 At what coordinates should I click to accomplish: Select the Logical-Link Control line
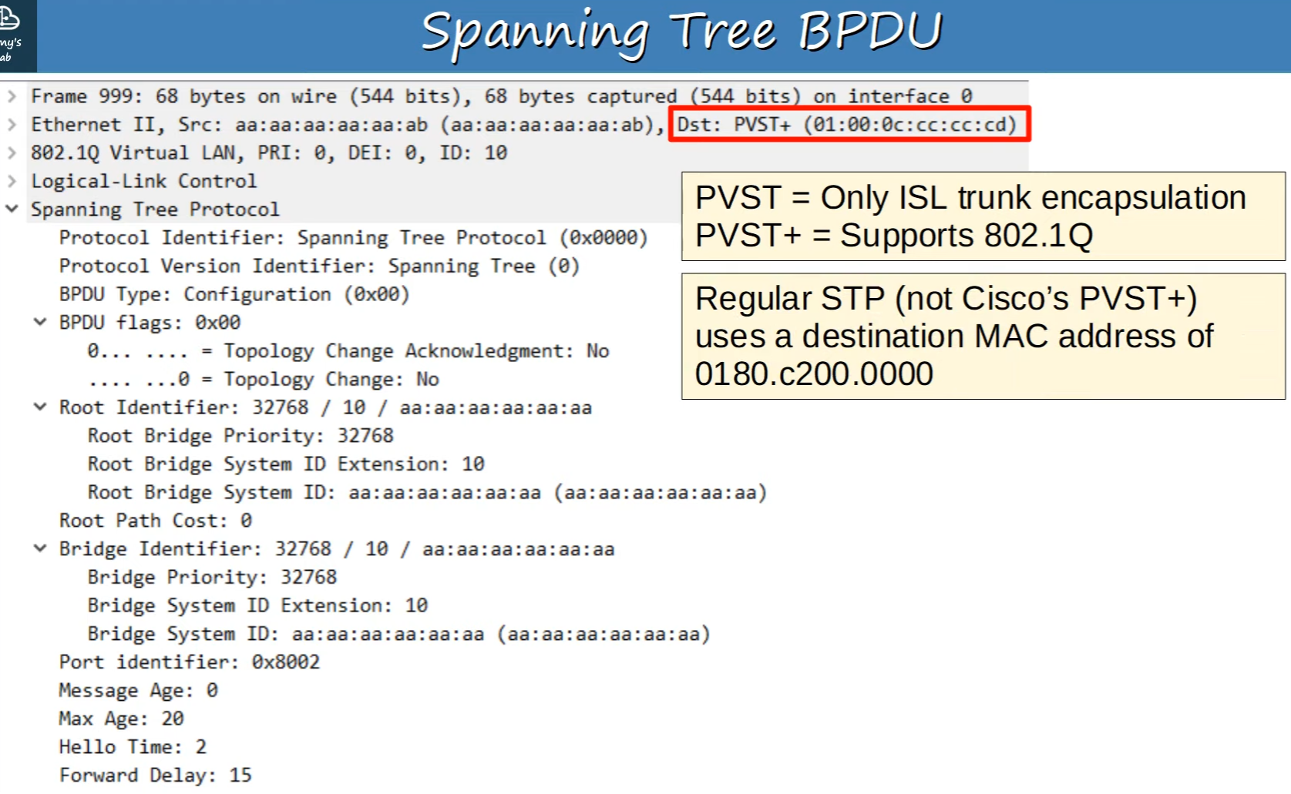click(x=143, y=181)
